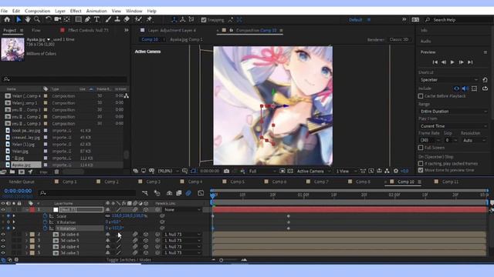Screen dimensions: 494x277
Task: Click the current timecode 0:00:00:00
Action: pyautogui.click(x=18, y=191)
